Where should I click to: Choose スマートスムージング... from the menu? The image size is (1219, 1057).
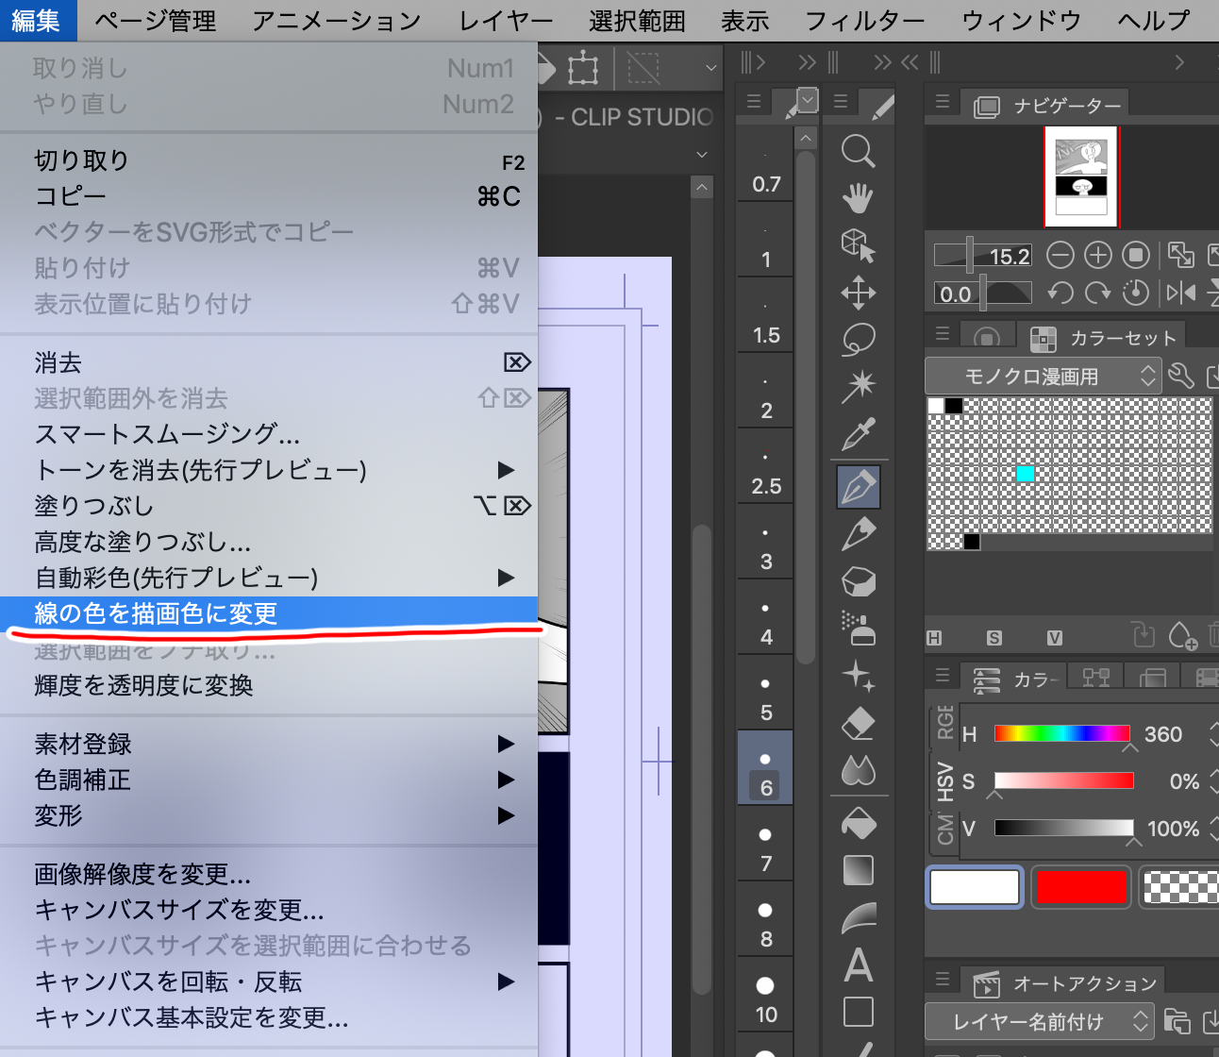click(269, 434)
